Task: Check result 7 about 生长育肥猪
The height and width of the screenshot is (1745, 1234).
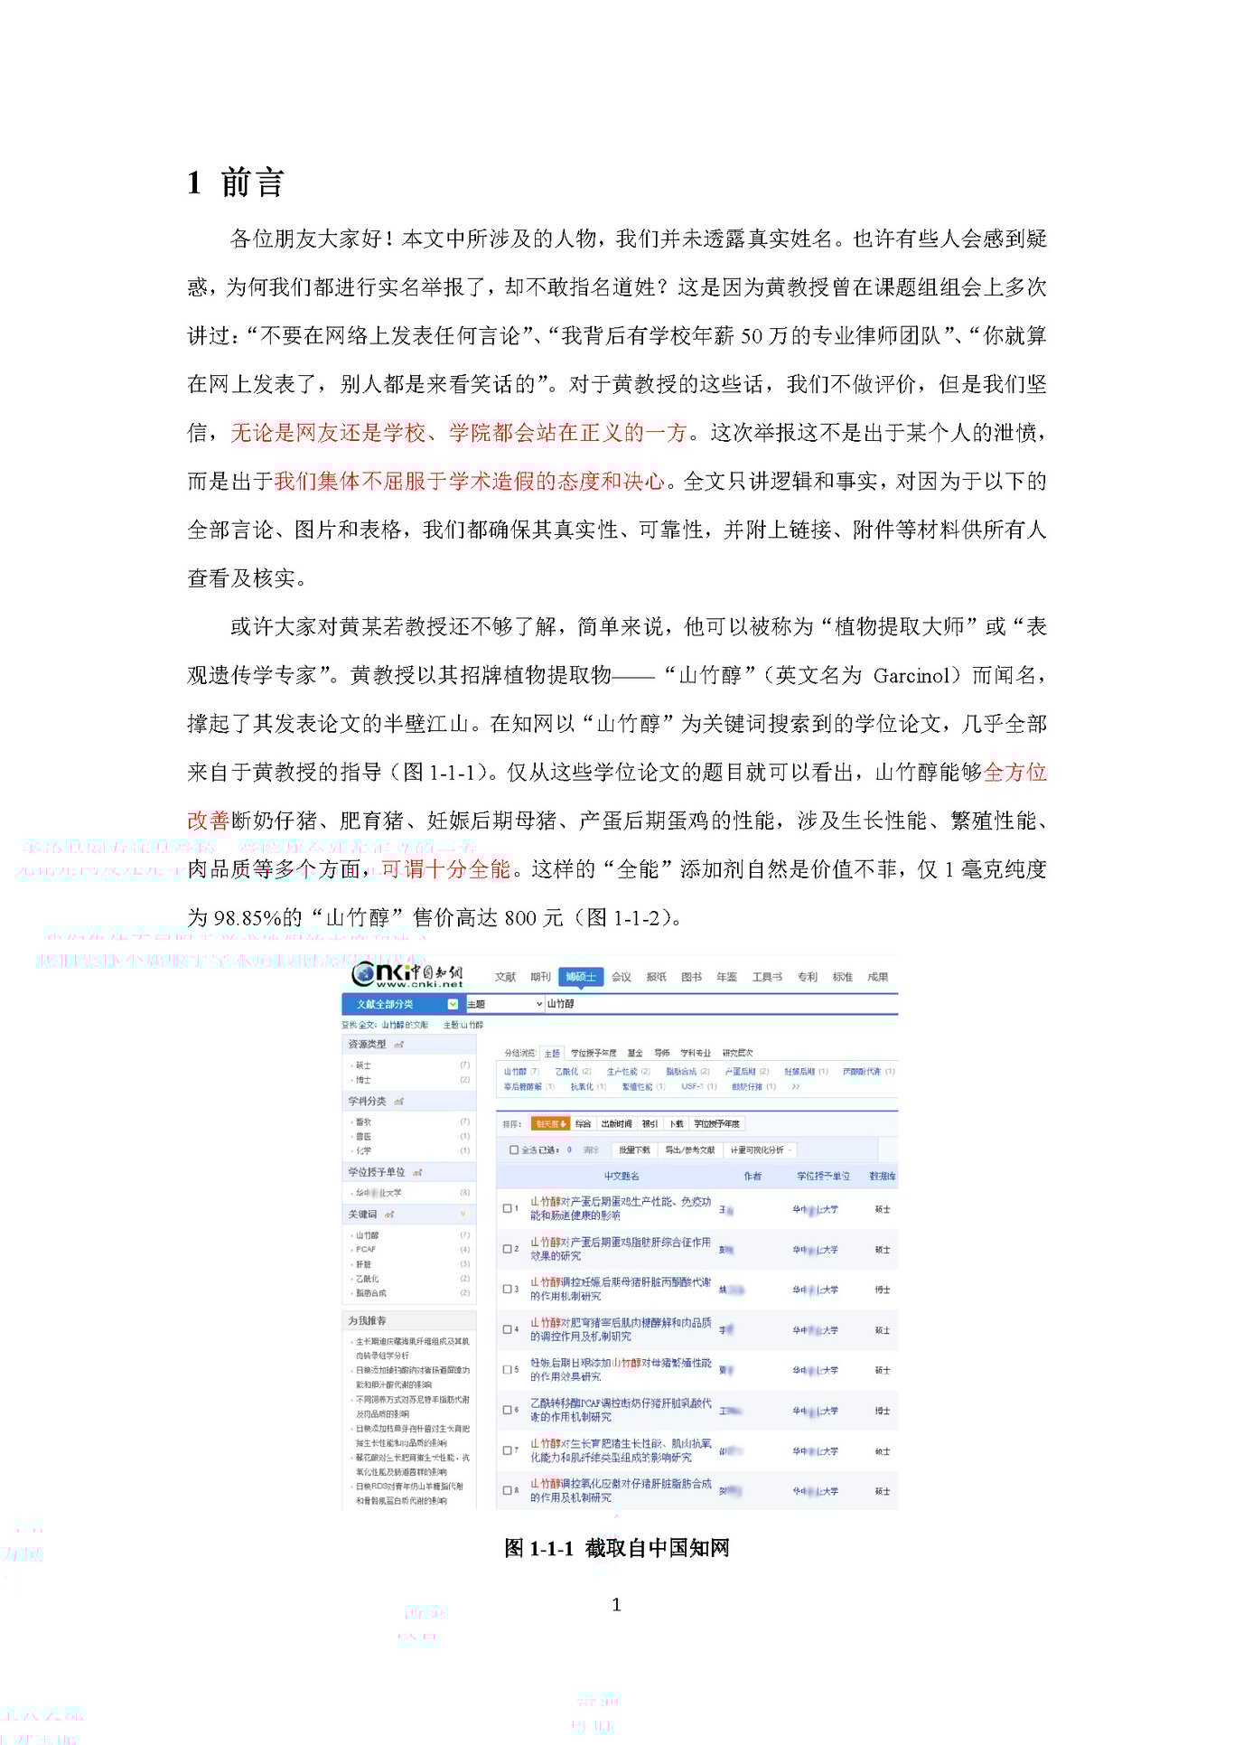Action: click(x=508, y=1449)
